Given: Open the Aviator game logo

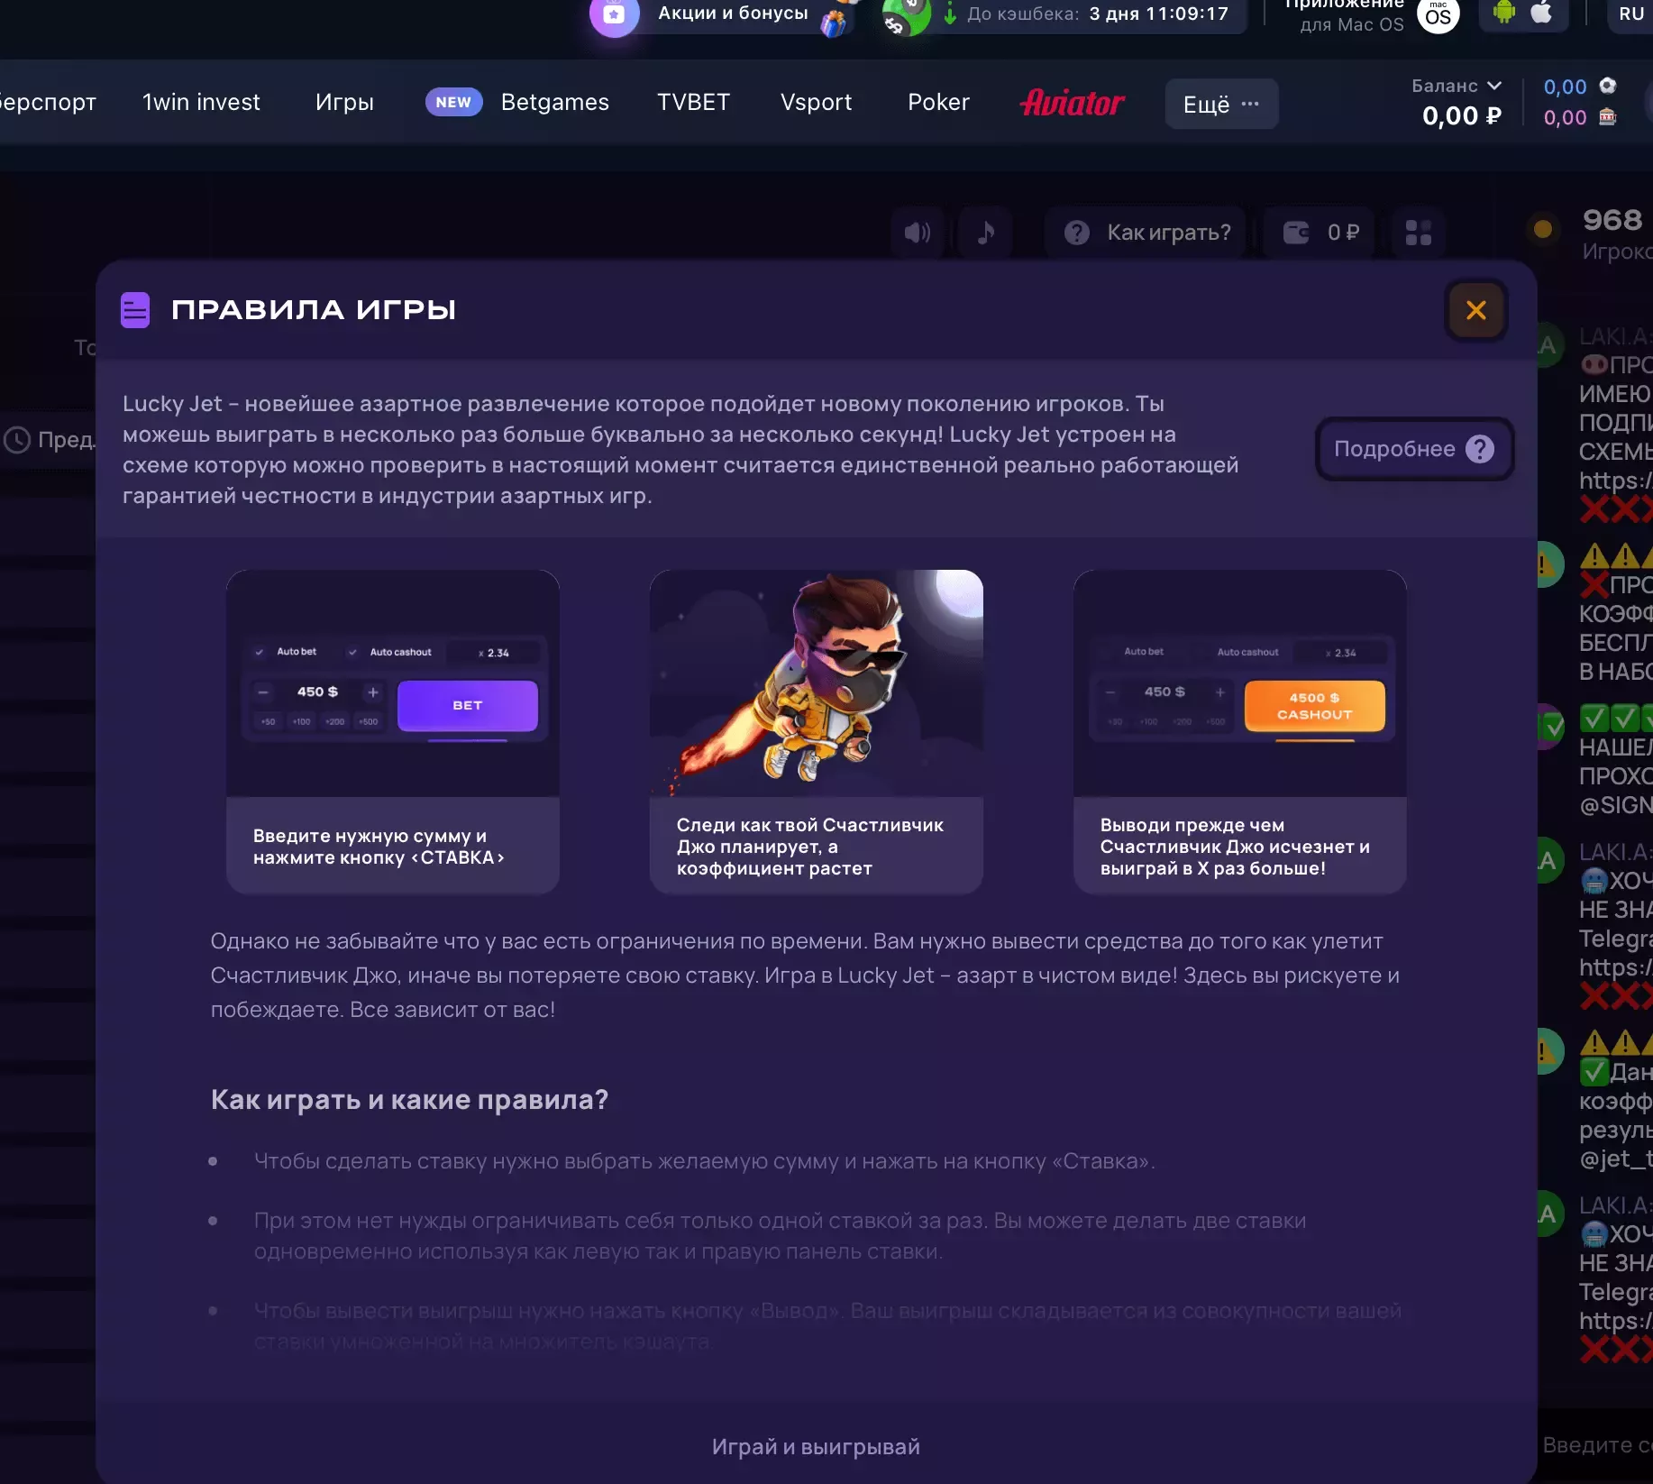Looking at the screenshot, I should click(1072, 103).
